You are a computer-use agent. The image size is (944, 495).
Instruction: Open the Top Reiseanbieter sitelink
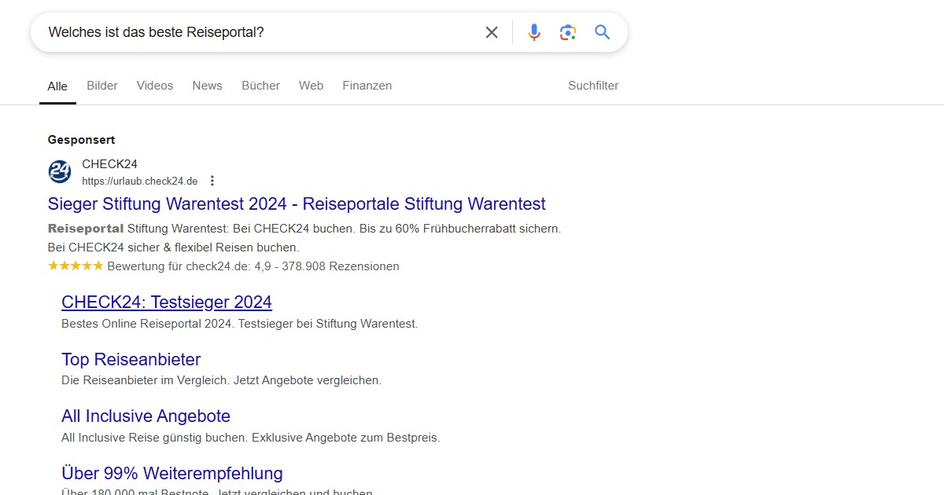pos(131,360)
